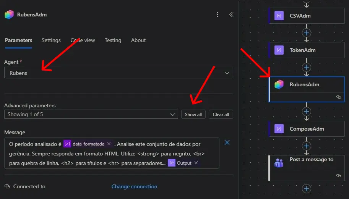Open the About tab
The width and height of the screenshot is (349, 199).
pyautogui.click(x=138, y=40)
